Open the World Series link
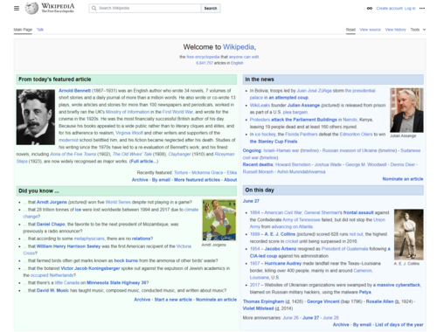Viewport: 437px width, 332px height. (118, 202)
